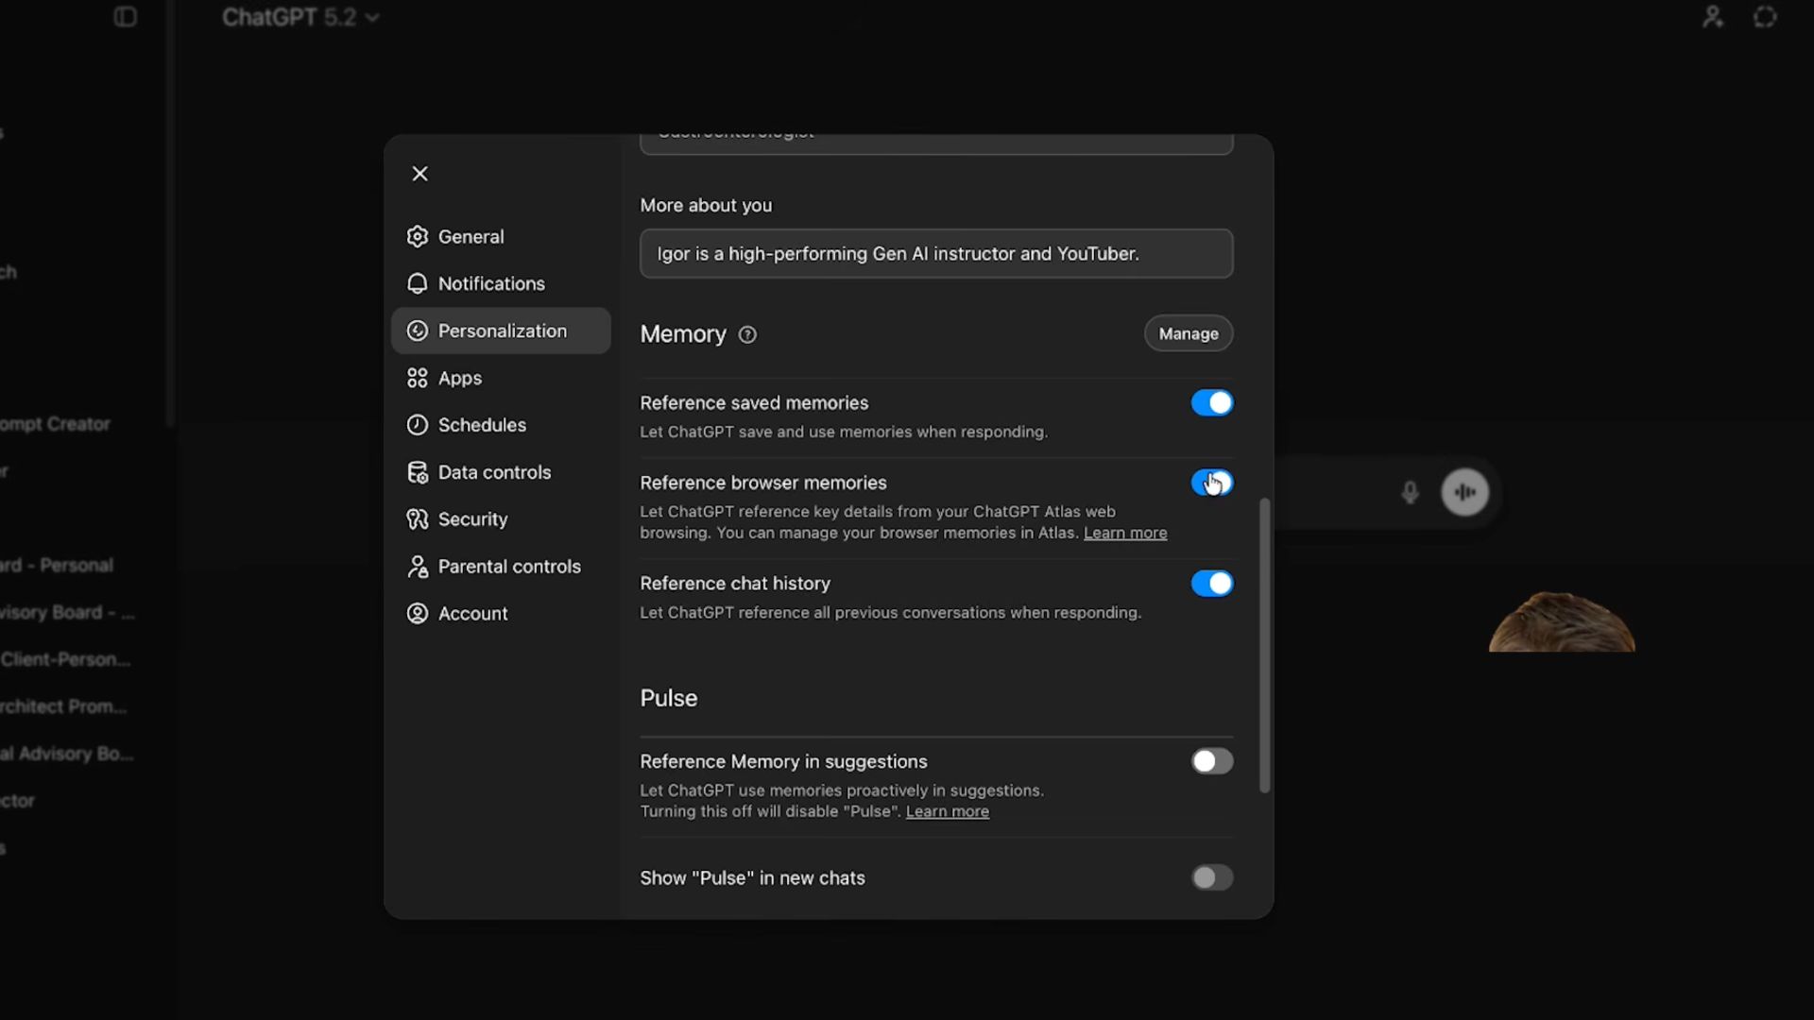Open Learn more link for browser memories
The height and width of the screenshot is (1020, 1814).
pos(1124,534)
